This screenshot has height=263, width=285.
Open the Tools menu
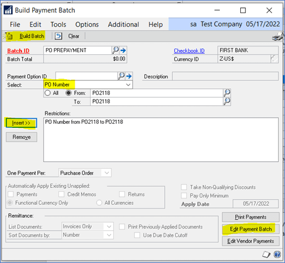[x=58, y=24]
